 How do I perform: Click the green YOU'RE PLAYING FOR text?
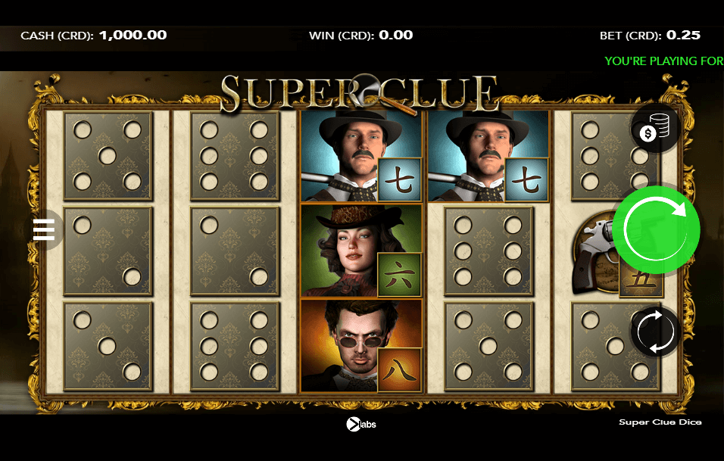[x=664, y=61]
